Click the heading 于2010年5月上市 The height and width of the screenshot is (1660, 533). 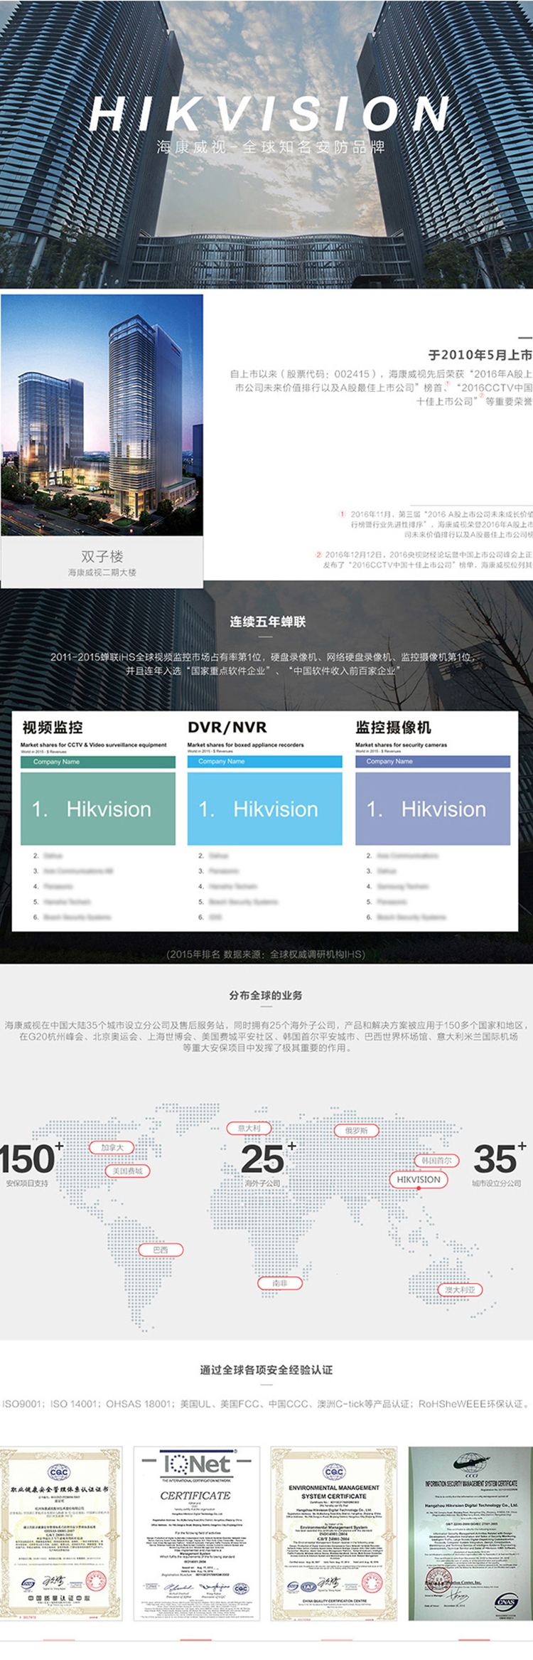click(480, 355)
